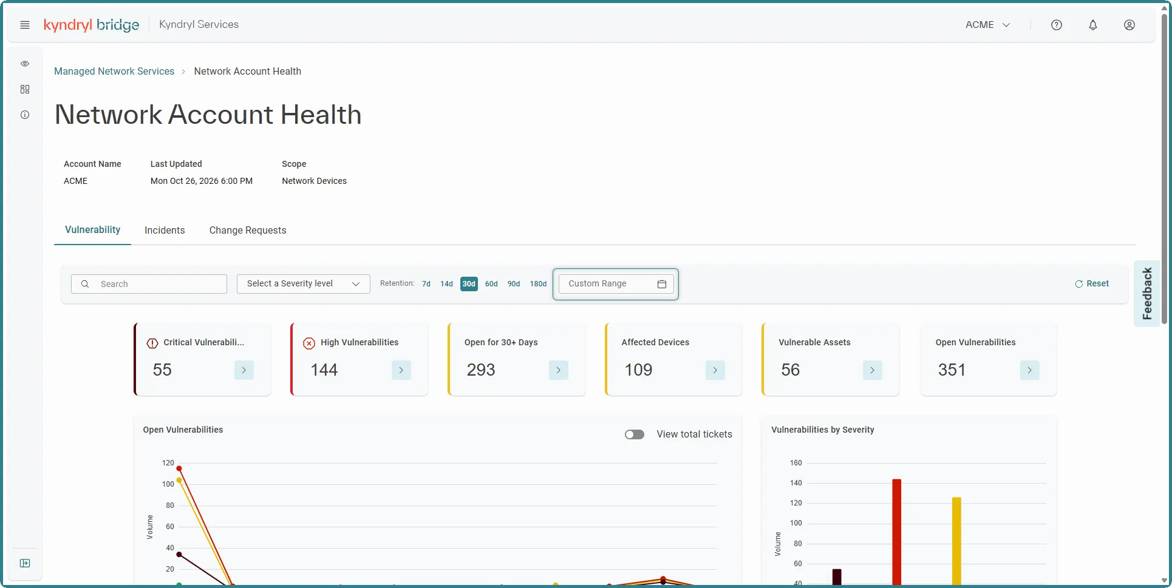
Task: Click the High Vulnerabilities error icon
Action: [x=309, y=343]
